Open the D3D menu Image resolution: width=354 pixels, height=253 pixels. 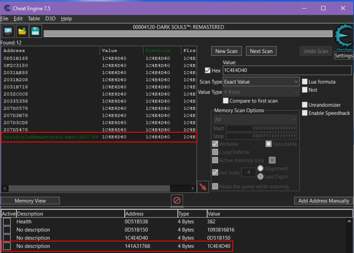[50, 19]
